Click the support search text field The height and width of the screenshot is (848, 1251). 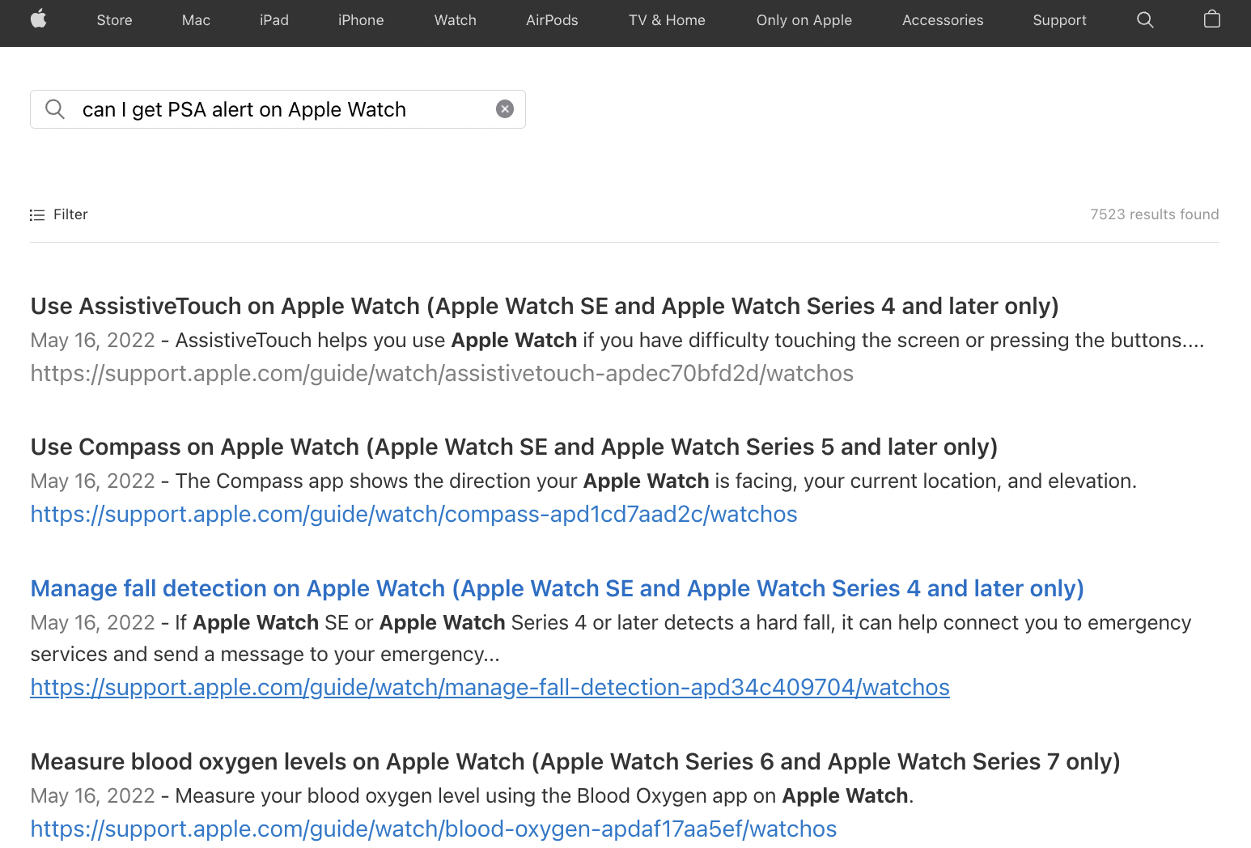tap(278, 109)
